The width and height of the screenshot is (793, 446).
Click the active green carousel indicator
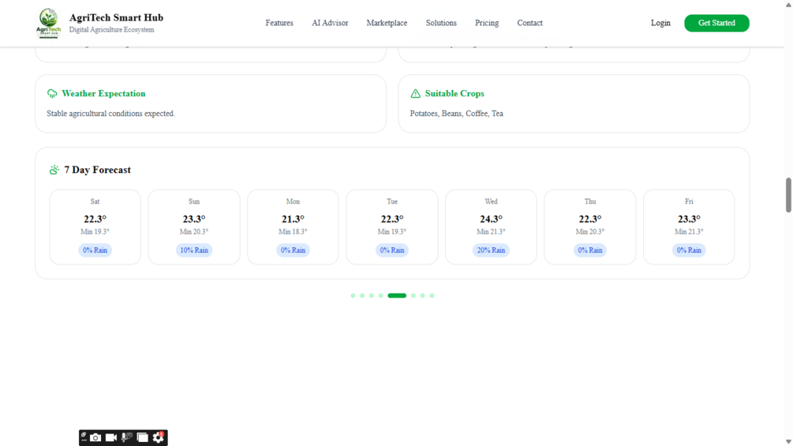[397, 295]
